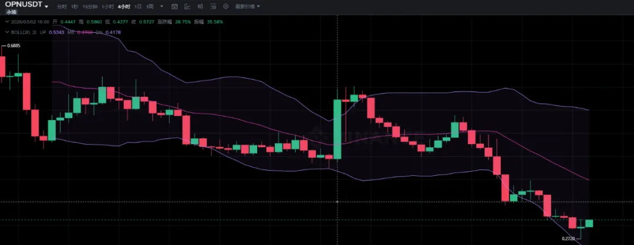Expand more time intervals dropdown arrow
This screenshot has height=245, width=634.
tap(162, 6)
